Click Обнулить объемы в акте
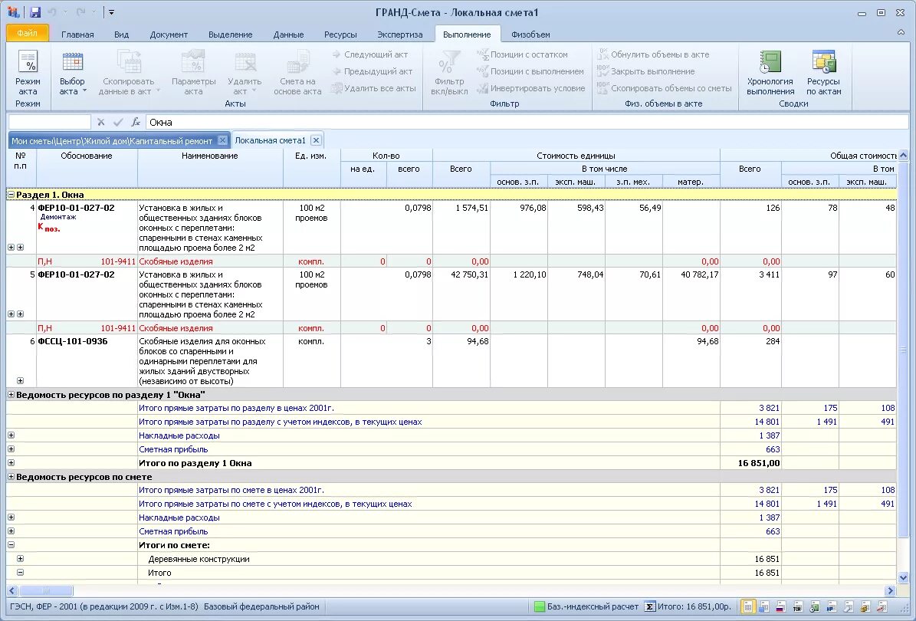Viewport: 916px width, 621px height. click(x=654, y=54)
